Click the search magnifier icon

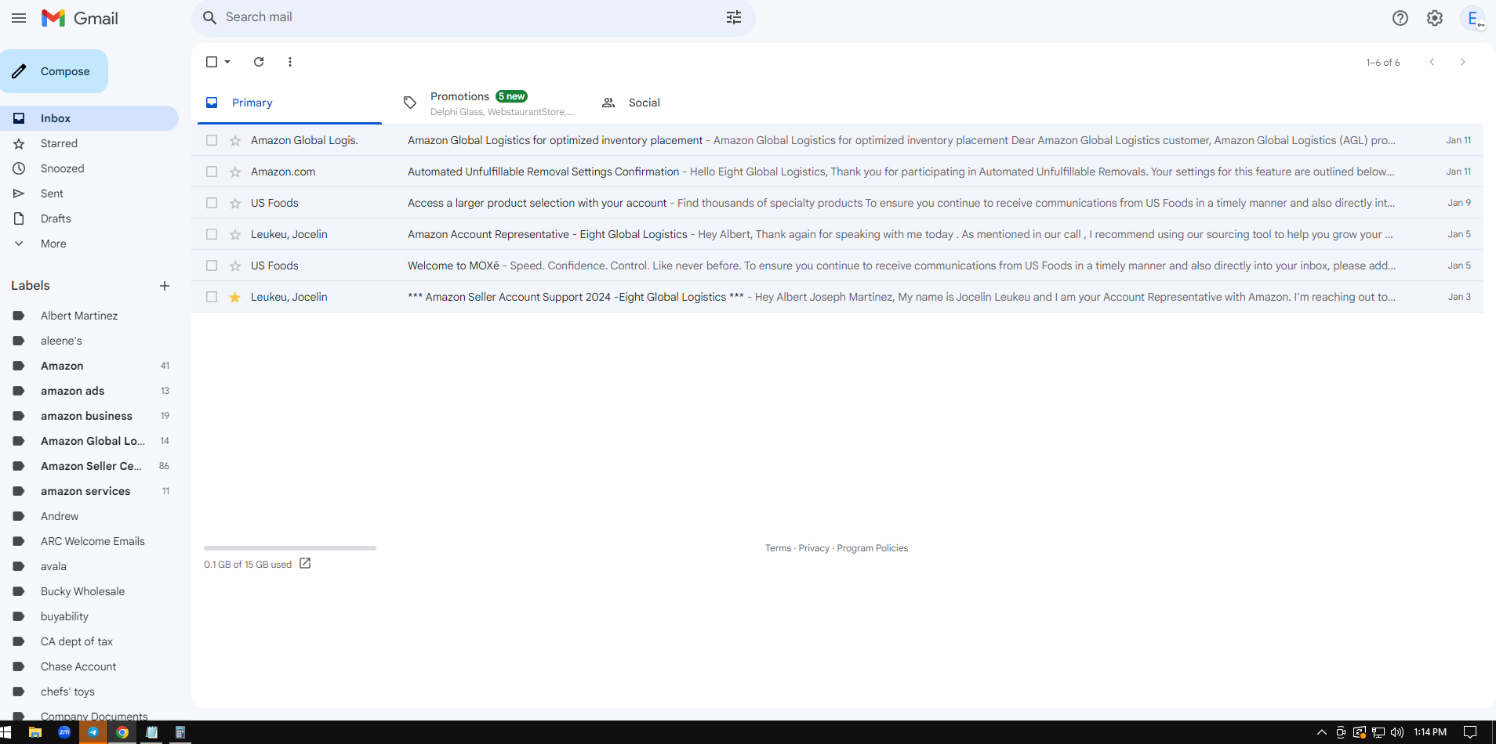[x=209, y=17]
